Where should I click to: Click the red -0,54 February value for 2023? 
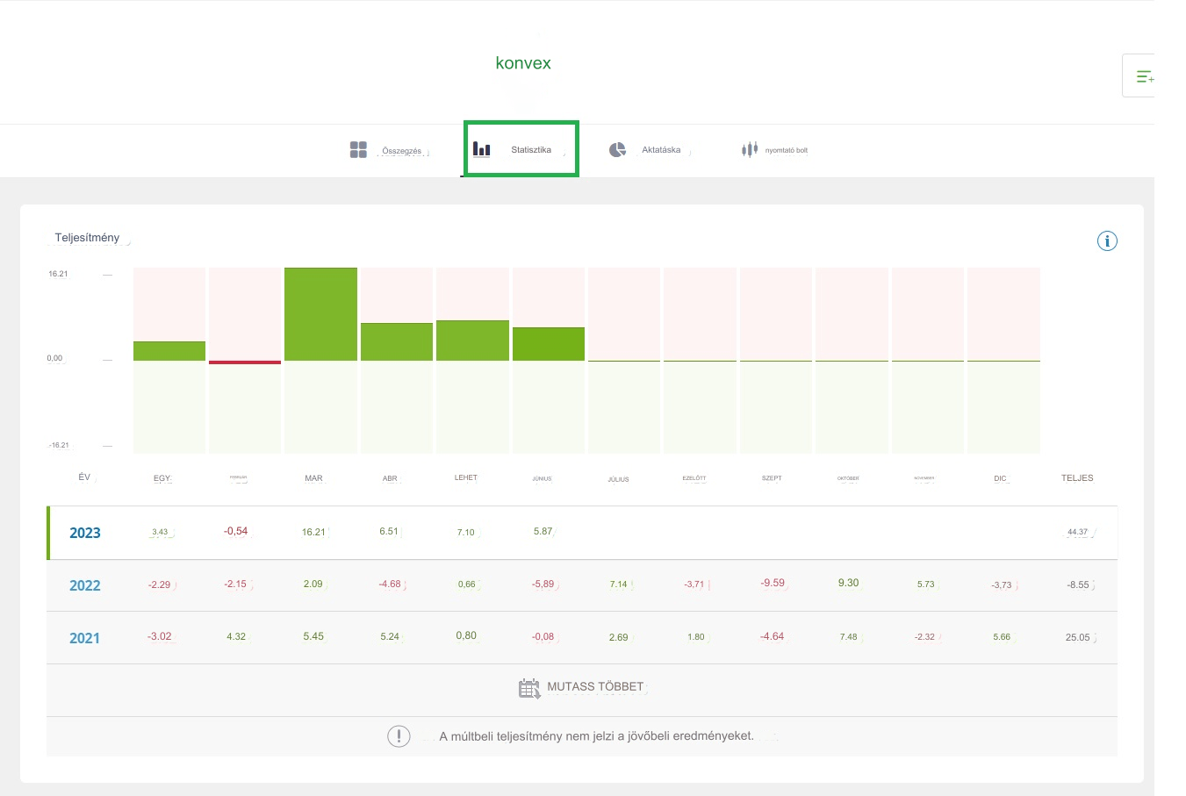coord(235,531)
